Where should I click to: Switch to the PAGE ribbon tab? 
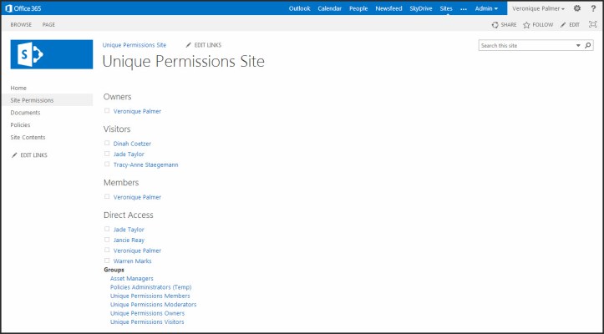pyautogui.click(x=48, y=25)
